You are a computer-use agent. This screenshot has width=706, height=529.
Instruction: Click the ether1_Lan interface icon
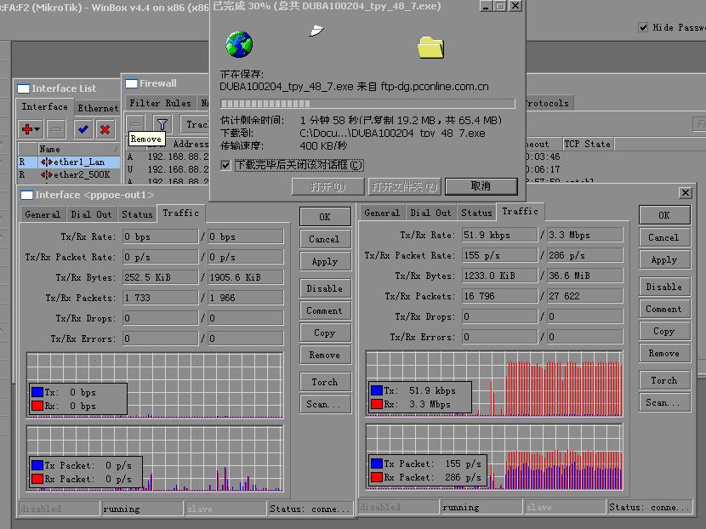click(47, 162)
